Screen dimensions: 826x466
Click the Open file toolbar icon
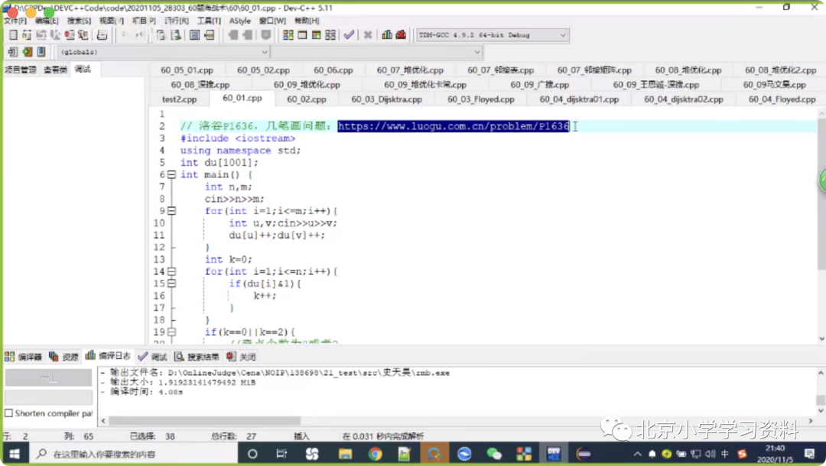27,34
